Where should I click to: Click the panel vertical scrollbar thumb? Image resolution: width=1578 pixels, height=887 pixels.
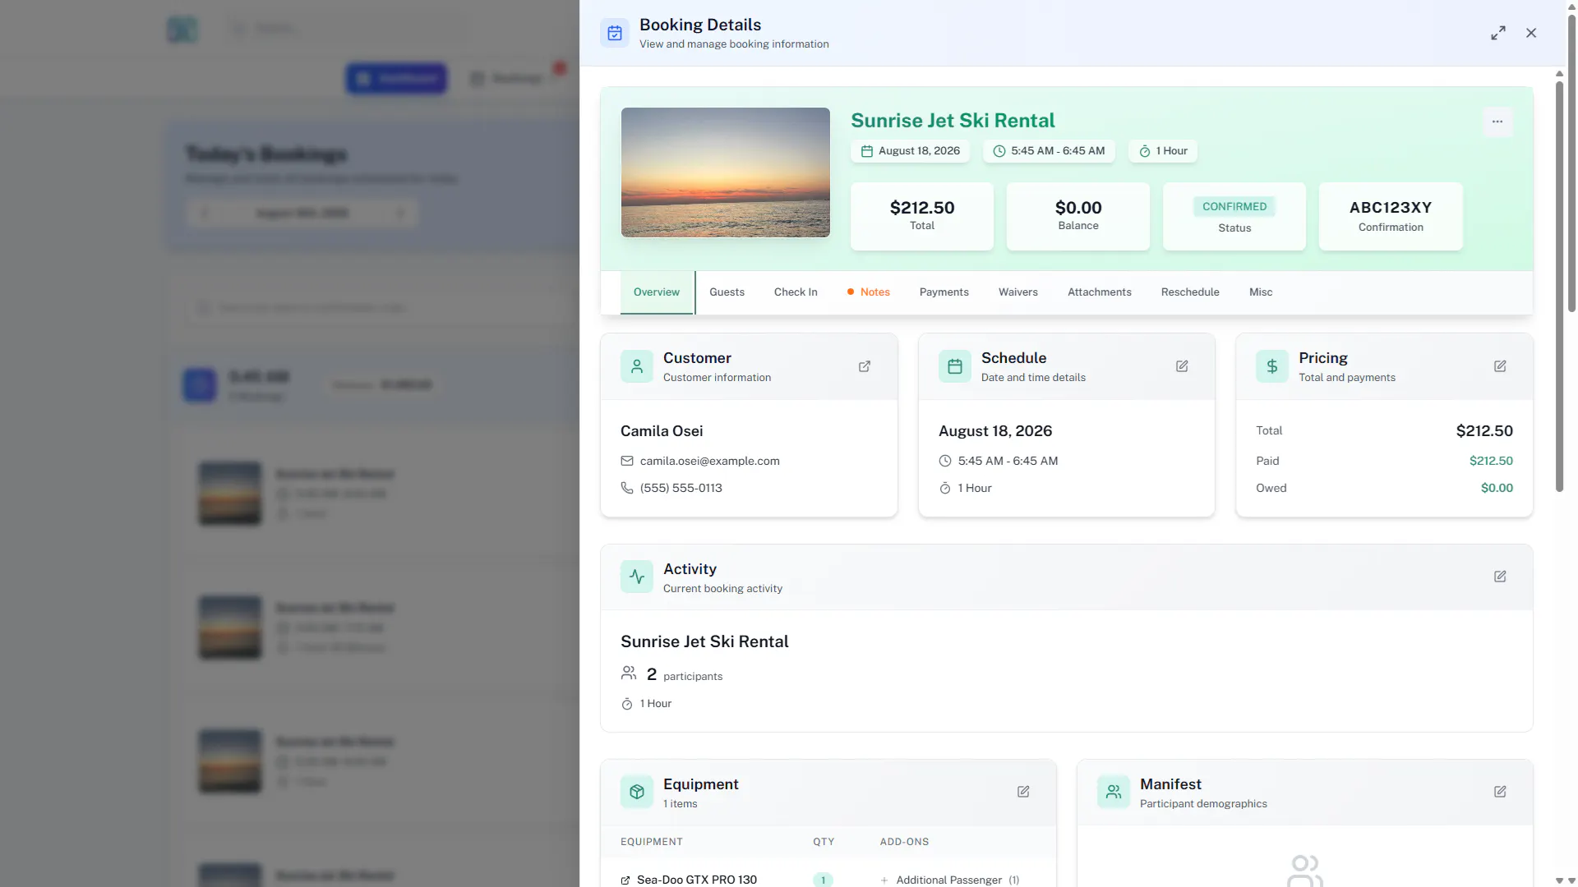(1559, 286)
